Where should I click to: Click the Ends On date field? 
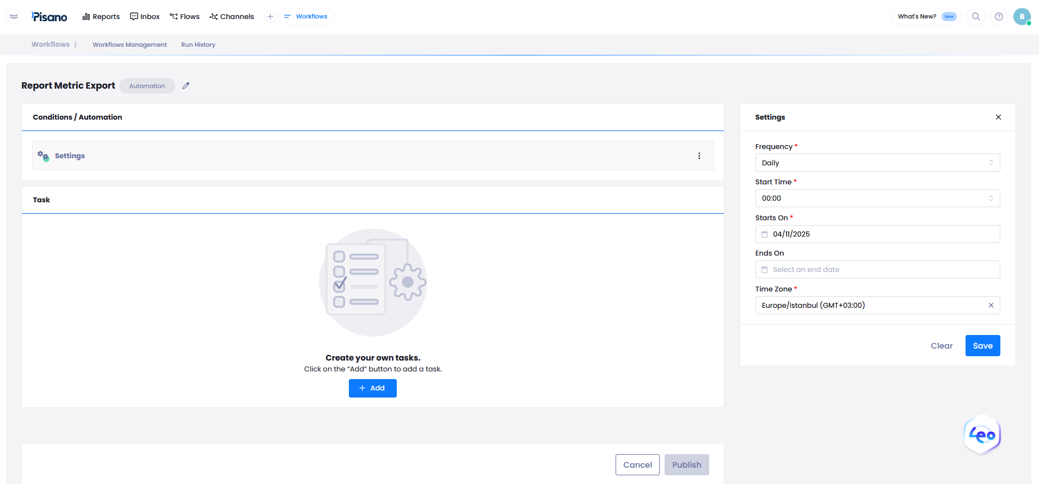(877, 270)
